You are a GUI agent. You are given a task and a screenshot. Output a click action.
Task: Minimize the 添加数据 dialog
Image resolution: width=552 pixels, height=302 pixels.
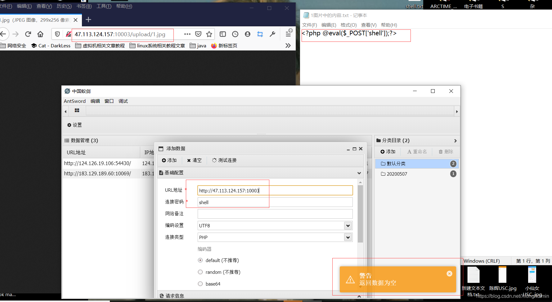coord(348,150)
